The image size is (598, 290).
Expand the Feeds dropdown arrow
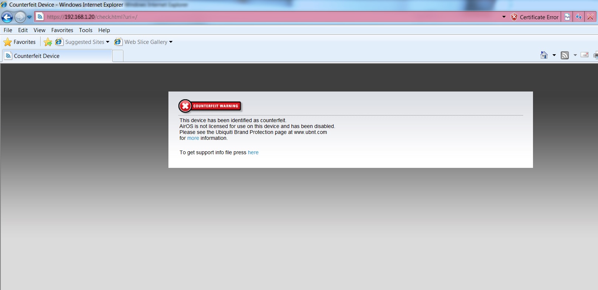click(x=575, y=55)
